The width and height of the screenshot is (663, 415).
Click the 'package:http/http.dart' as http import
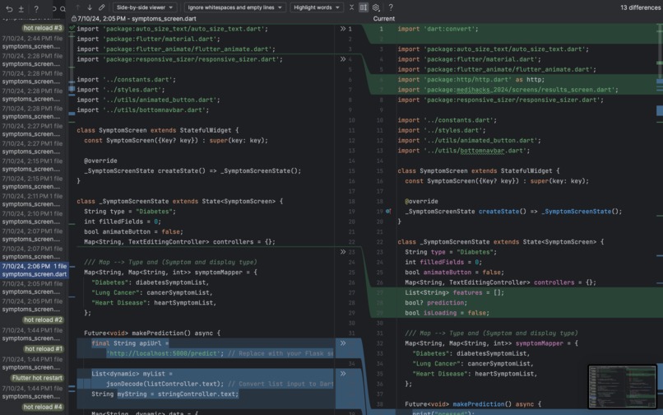(x=471, y=80)
